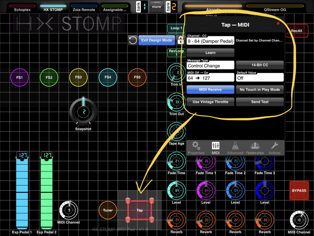Click the Send Test button
Screen dimensions: 314x236
[x=260, y=102]
